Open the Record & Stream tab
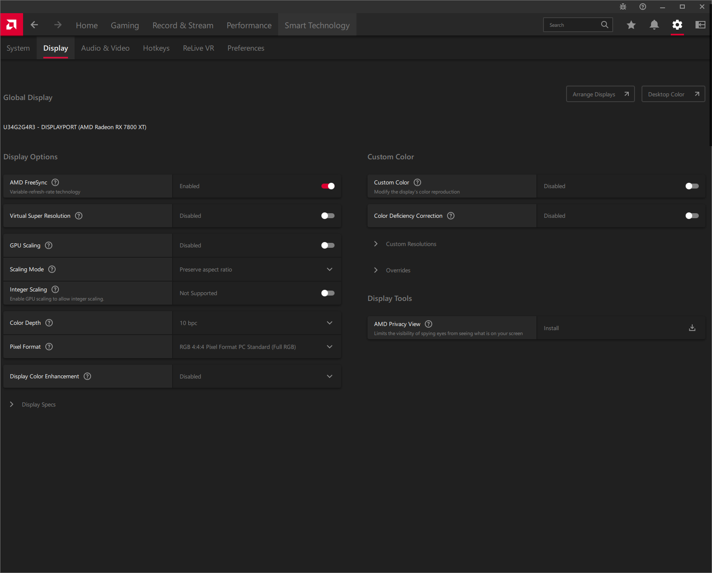Screen dimensions: 712x573 tap(183, 25)
